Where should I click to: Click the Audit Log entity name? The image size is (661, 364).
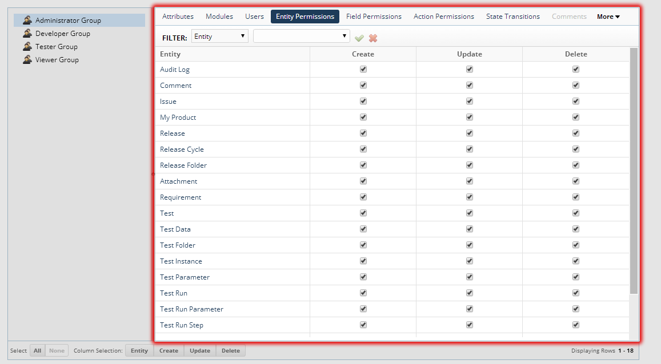pyautogui.click(x=174, y=70)
